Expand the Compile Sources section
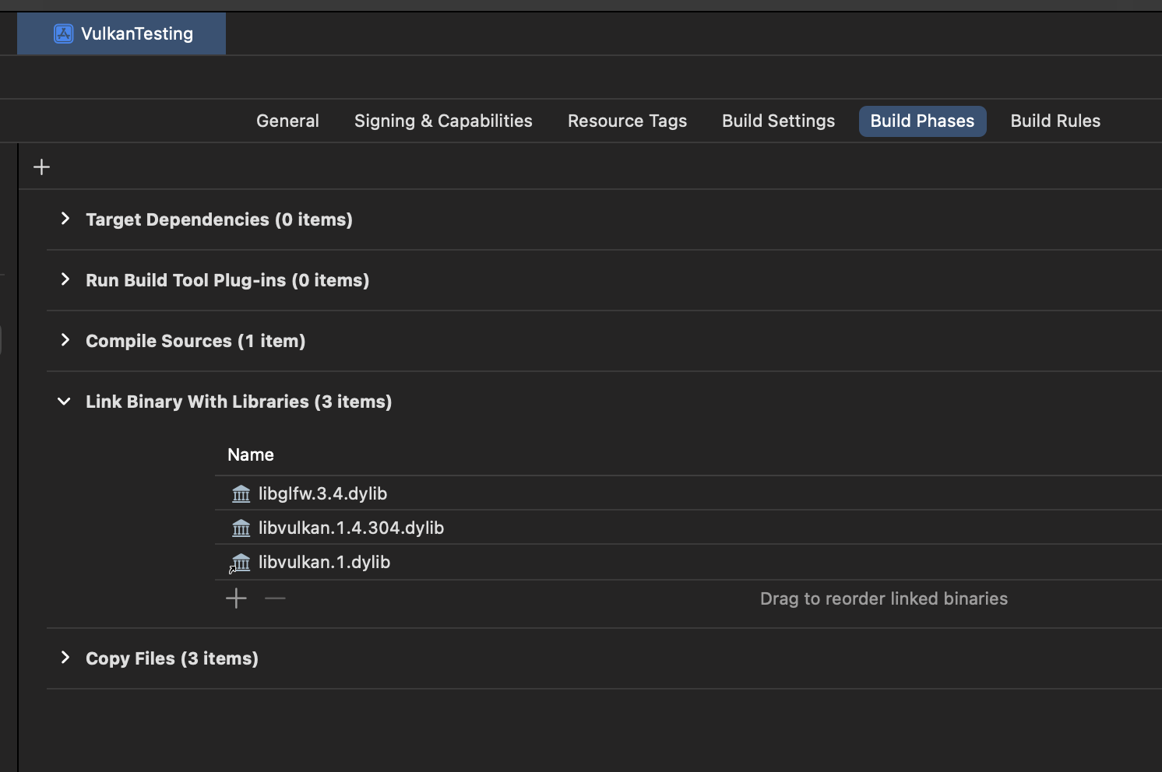 (x=65, y=341)
